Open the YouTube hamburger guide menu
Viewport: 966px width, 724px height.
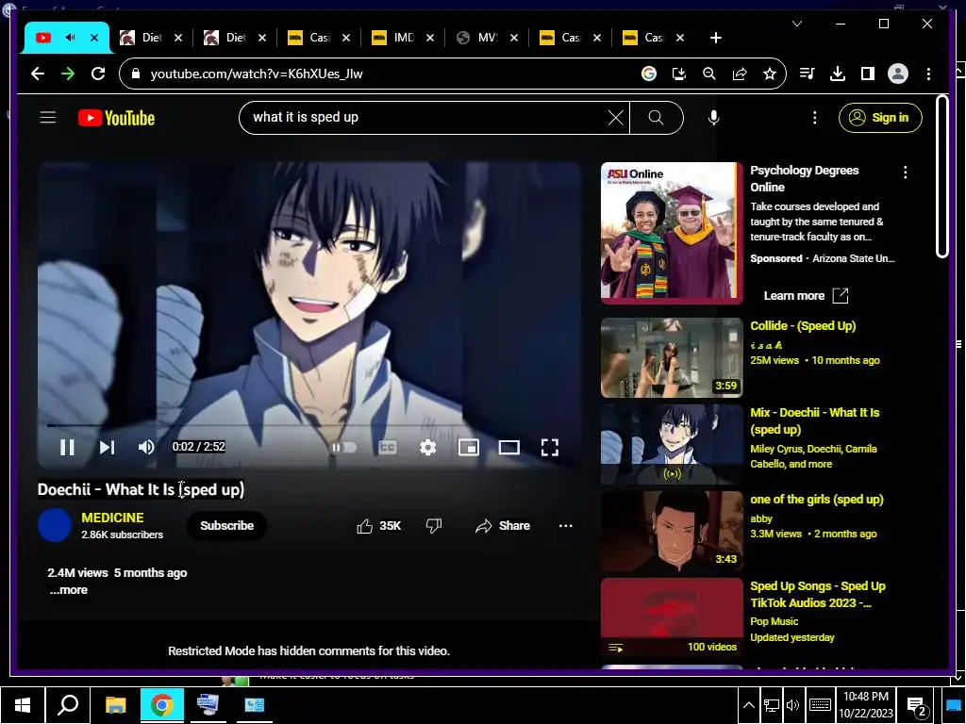point(48,117)
